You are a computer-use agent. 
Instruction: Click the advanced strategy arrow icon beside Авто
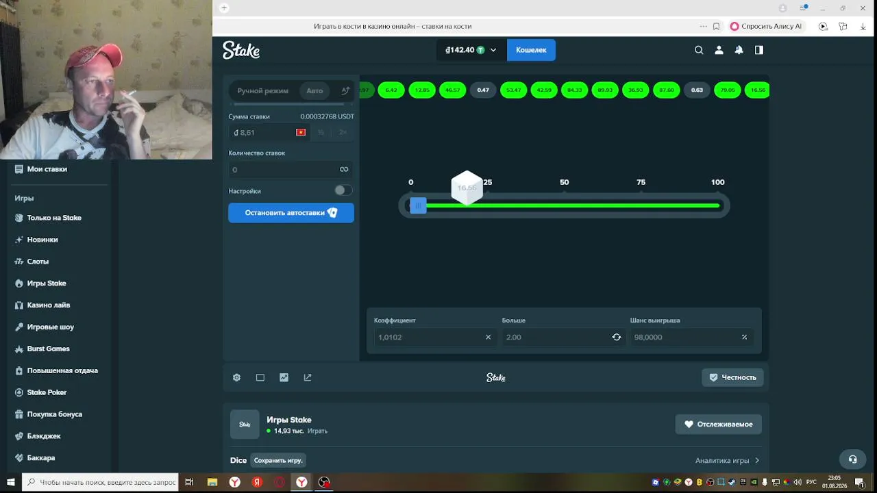tap(345, 90)
